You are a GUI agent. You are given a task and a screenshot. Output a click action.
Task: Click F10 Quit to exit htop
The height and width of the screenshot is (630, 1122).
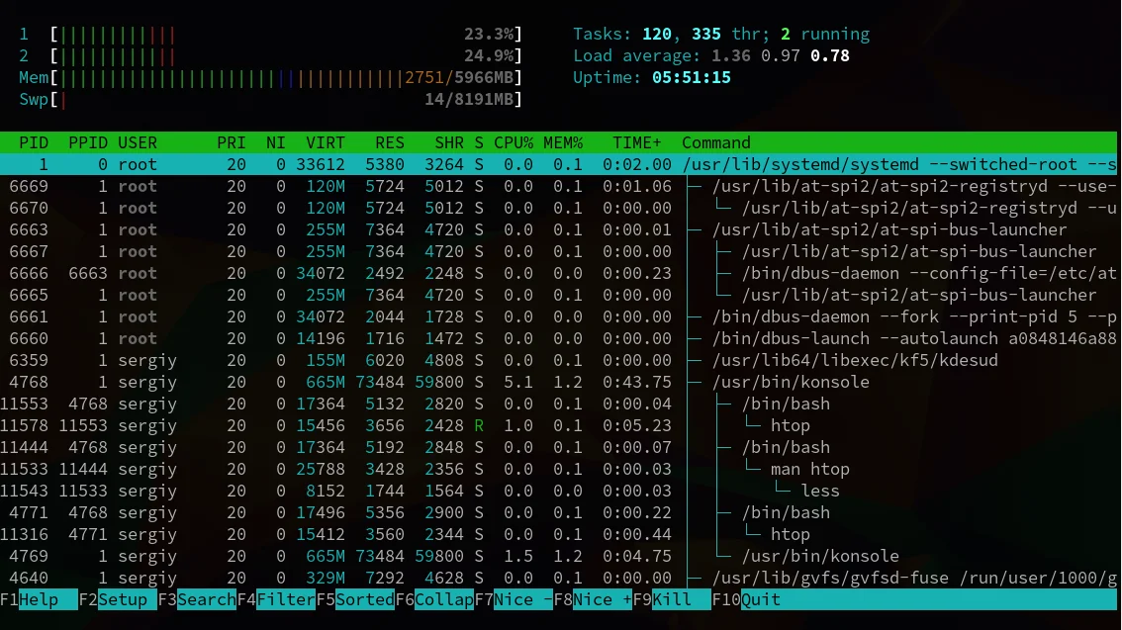(x=746, y=599)
